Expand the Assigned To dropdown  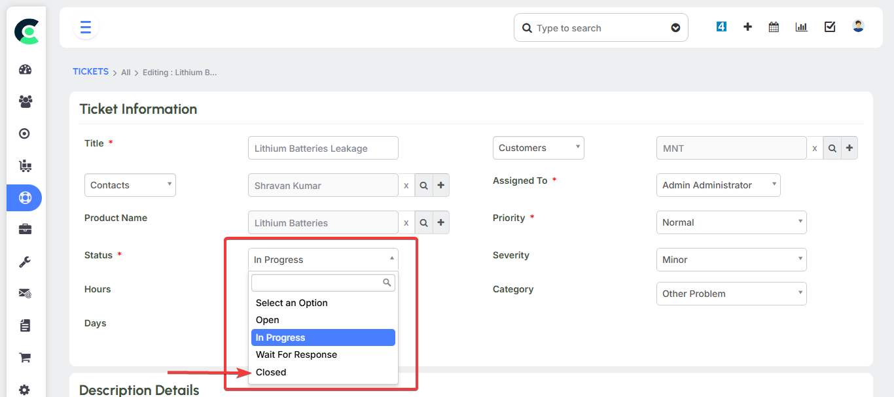pyautogui.click(x=717, y=185)
